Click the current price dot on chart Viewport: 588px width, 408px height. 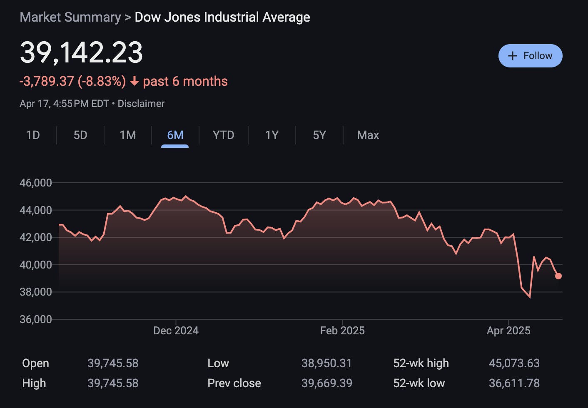[558, 276]
